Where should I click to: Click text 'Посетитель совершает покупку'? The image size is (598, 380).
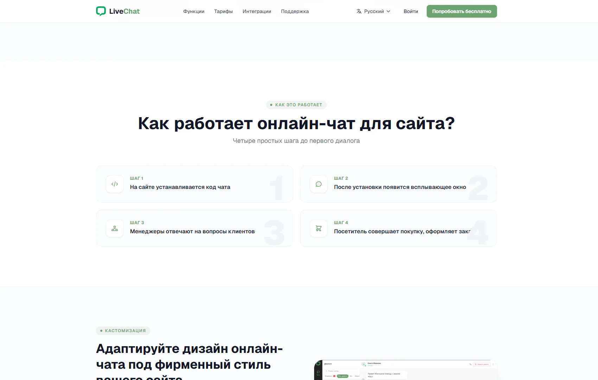tap(379, 232)
